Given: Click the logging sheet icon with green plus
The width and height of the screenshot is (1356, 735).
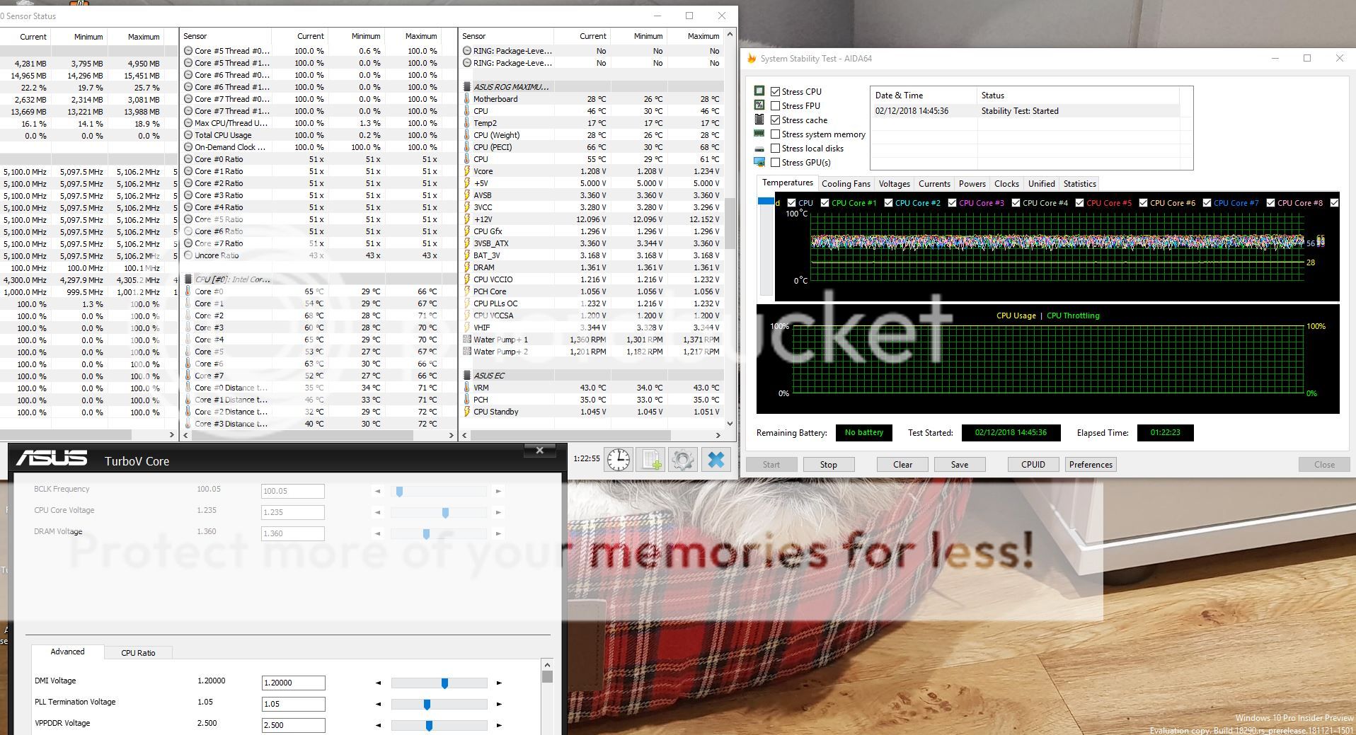Looking at the screenshot, I should tap(650, 460).
